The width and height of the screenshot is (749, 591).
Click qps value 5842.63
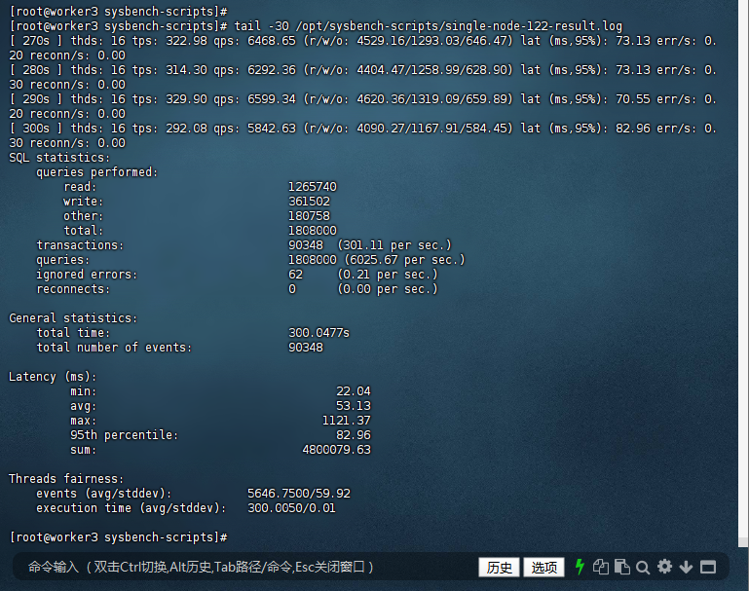[x=272, y=129]
